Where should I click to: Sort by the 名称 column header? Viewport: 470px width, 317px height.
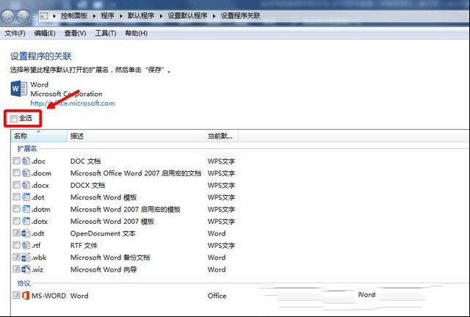[39, 136]
